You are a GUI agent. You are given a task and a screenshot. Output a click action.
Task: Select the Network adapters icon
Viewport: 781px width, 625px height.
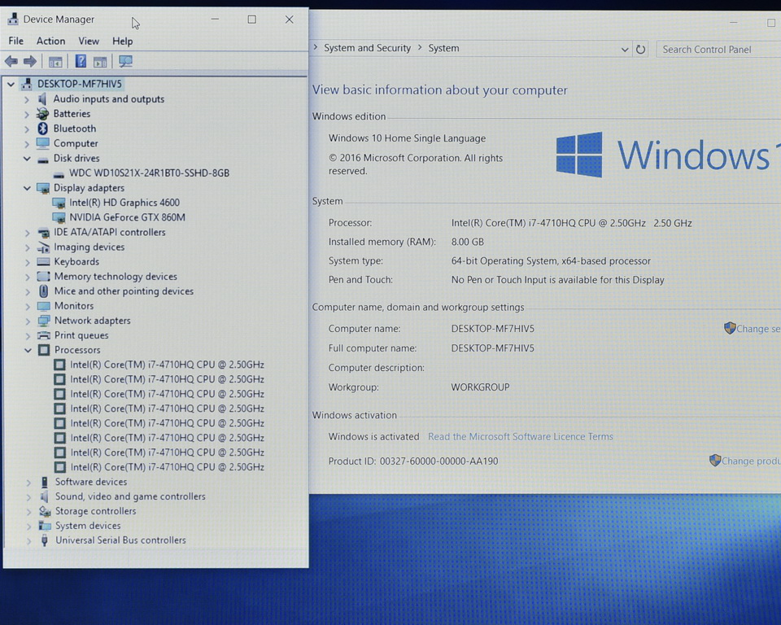[x=44, y=321]
